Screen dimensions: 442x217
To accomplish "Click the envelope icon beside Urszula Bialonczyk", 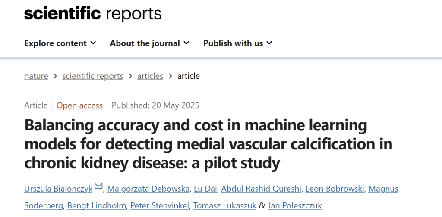I will tap(98, 186).
